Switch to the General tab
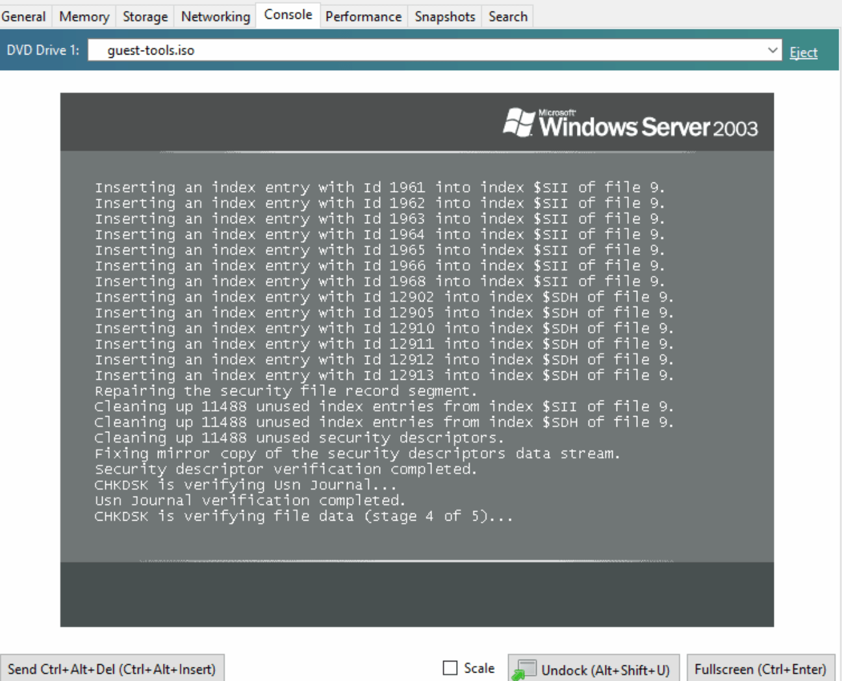Image resolution: width=842 pixels, height=681 pixels. click(24, 16)
